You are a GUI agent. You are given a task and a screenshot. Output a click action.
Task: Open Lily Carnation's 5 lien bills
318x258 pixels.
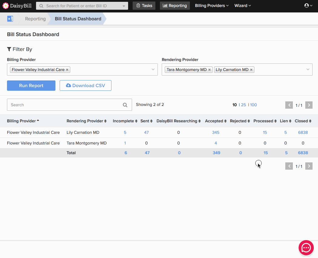(286, 133)
